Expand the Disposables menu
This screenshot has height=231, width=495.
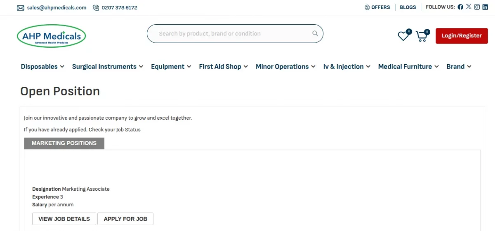tap(42, 67)
